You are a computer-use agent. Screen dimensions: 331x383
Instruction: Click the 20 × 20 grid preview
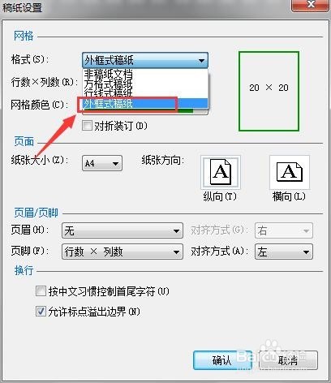[269, 91]
